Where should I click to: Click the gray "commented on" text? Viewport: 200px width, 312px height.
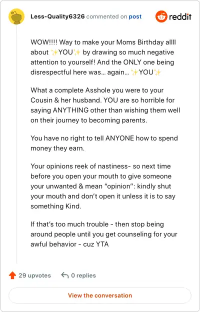[x=106, y=16]
